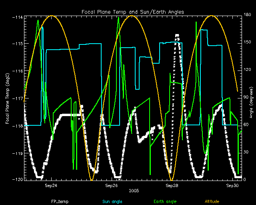Viewport: 256px width, 205px height.
Task: Click the -120 temperature tick label
Action: (17, 180)
